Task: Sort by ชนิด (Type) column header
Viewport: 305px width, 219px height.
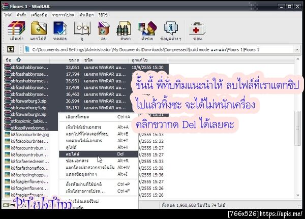Action: pyautogui.click(x=105, y=60)
